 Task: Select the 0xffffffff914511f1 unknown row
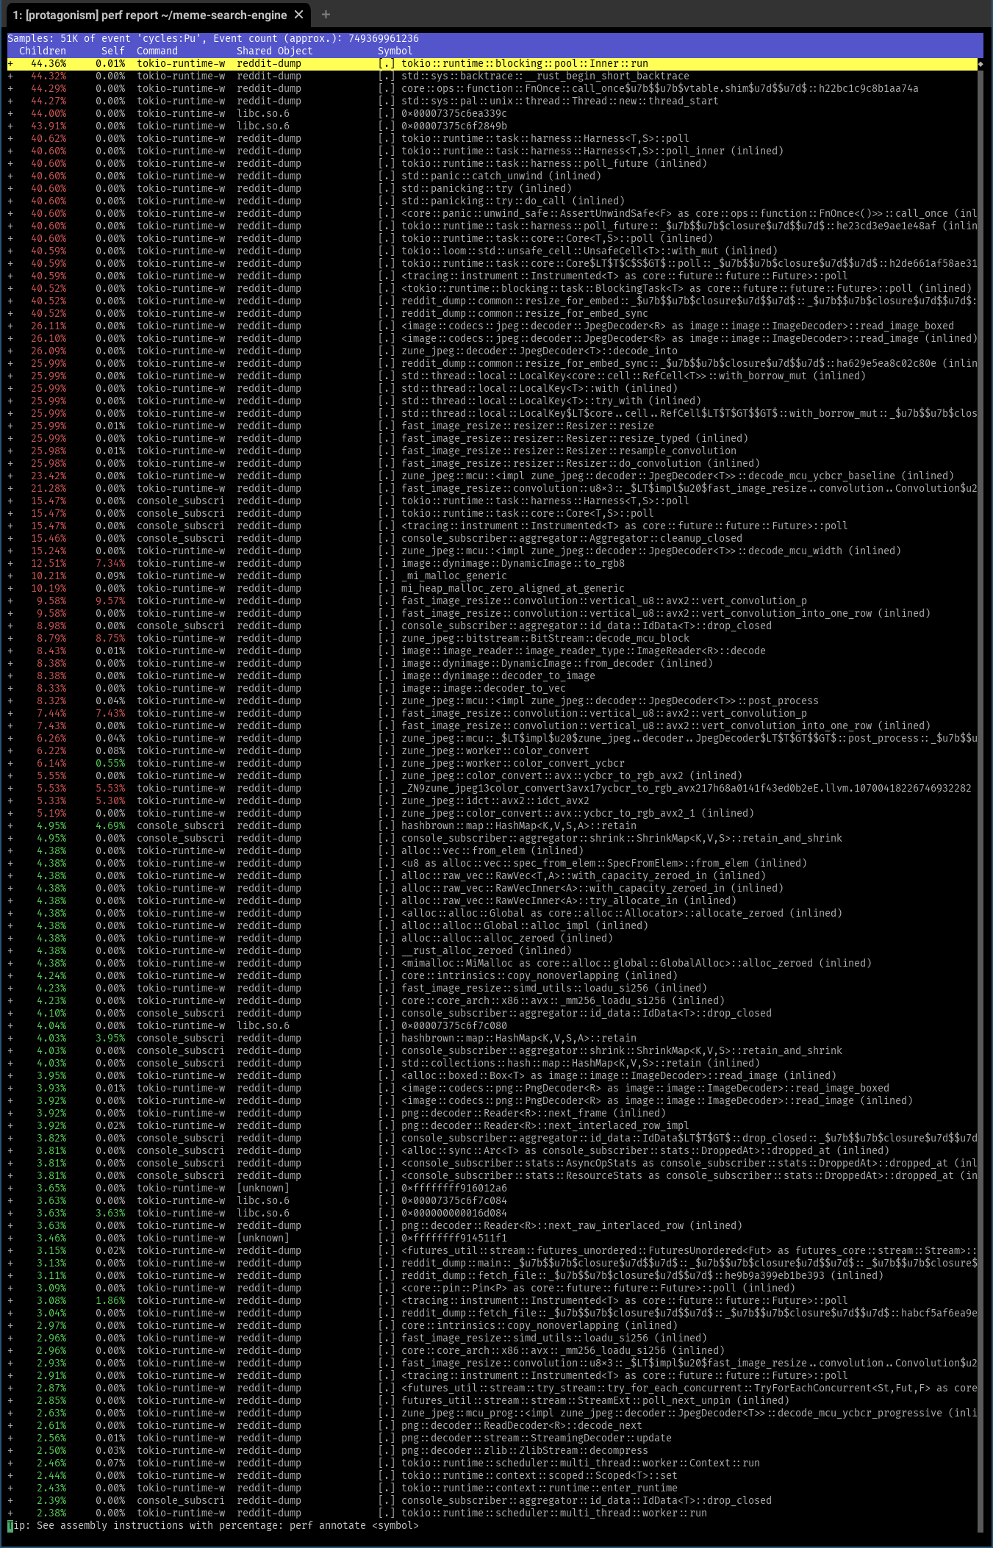pyautogui.click(x=492, y=1238)
